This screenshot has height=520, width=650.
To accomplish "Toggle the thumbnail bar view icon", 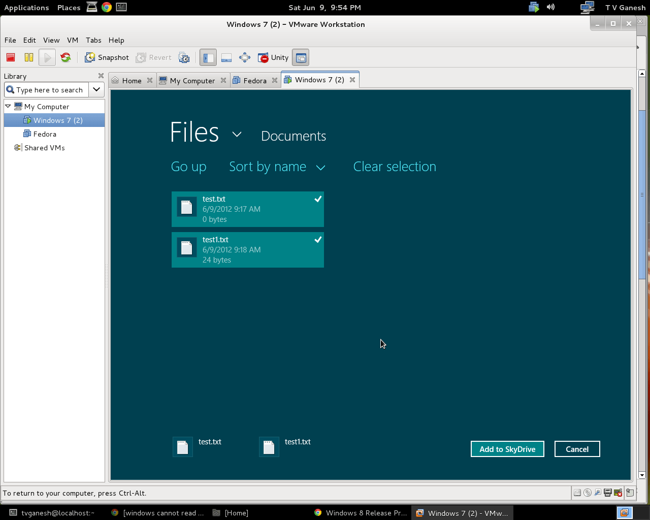I will point(226,57).
